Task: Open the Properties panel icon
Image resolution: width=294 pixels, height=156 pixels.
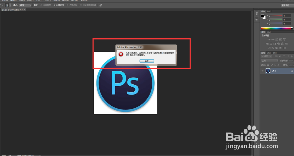Action: (x=257, y=20)
